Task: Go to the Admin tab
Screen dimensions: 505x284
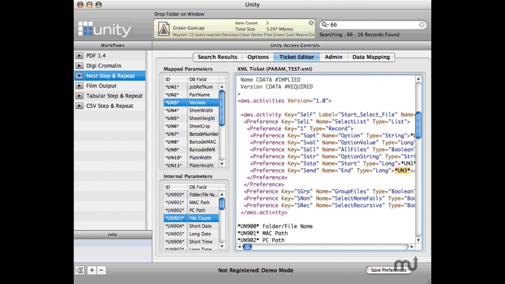Action: click(x=333, y=57)
